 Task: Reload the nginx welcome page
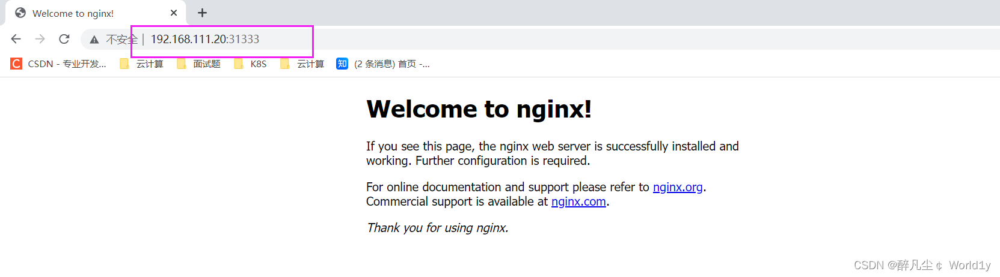(x=64, y=39)
